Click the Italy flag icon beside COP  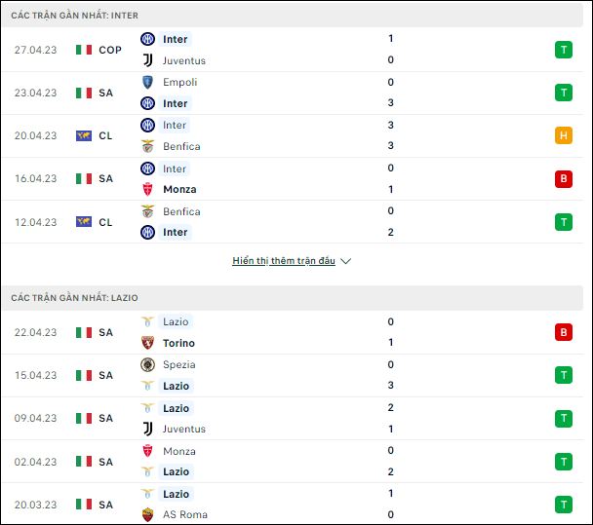[x=84, y=50]
